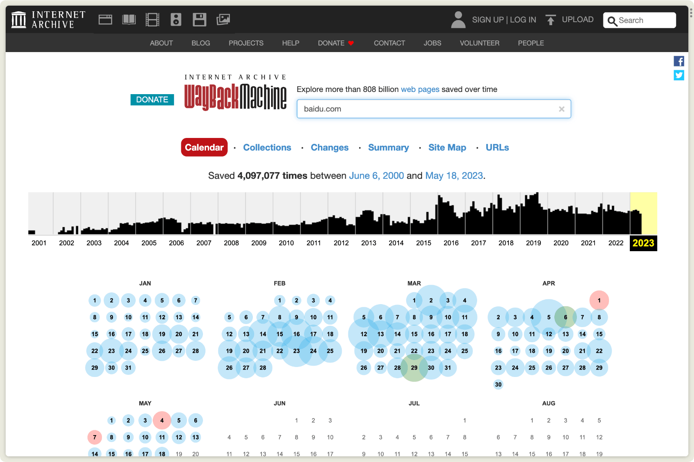Click the UPLOAD link text
This screenshot has width=694, height=462.
coord(578,20)
